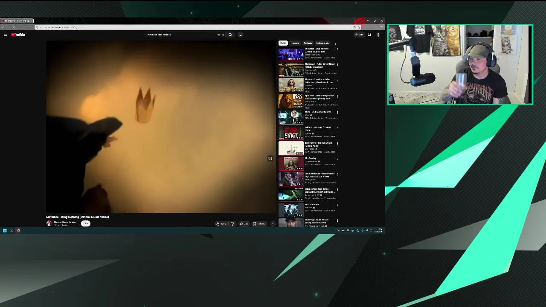This screenshot has height=307, width=546.
Task: Open Warner Records Vault channel avatar
Action: 49,223
